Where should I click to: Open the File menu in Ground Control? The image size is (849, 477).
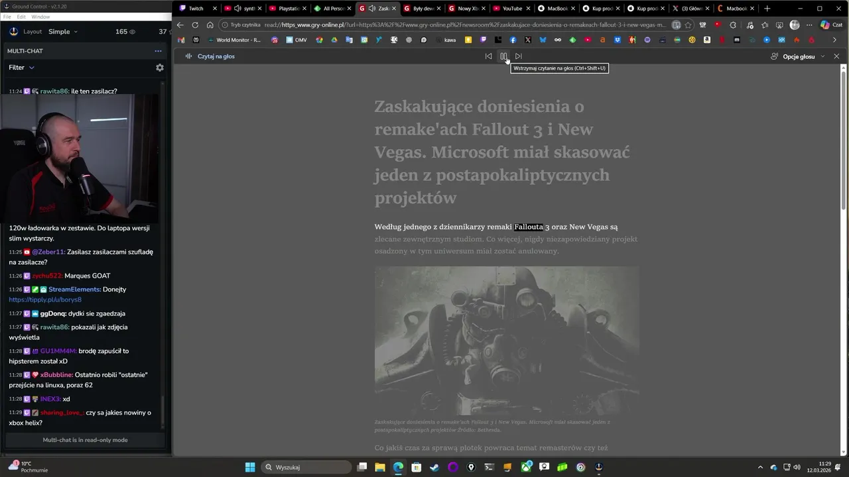click(x=7, y=17)
